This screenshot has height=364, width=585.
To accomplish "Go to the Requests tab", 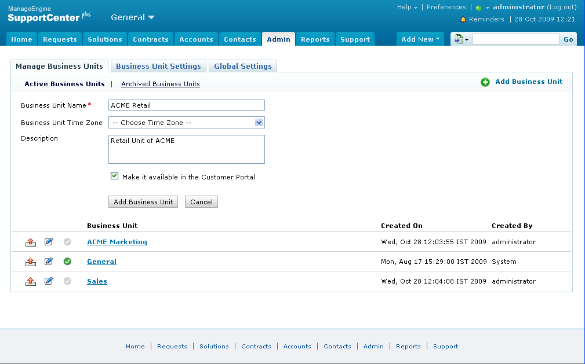I will 60,39.
